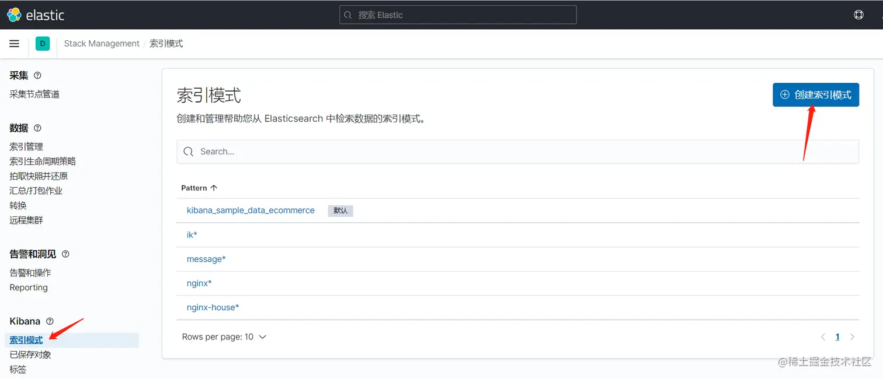The width and height of the screenshot is (883, 379).
Task: Open the message* index pattern
Action: pyautogui.click(x=206, y=259)
